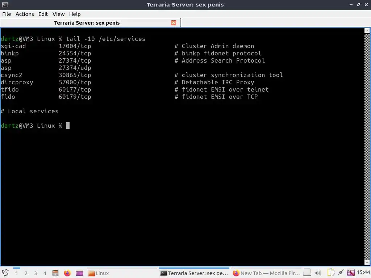
Task: Click the 'sgi-cad' service name
Action: 13,46
